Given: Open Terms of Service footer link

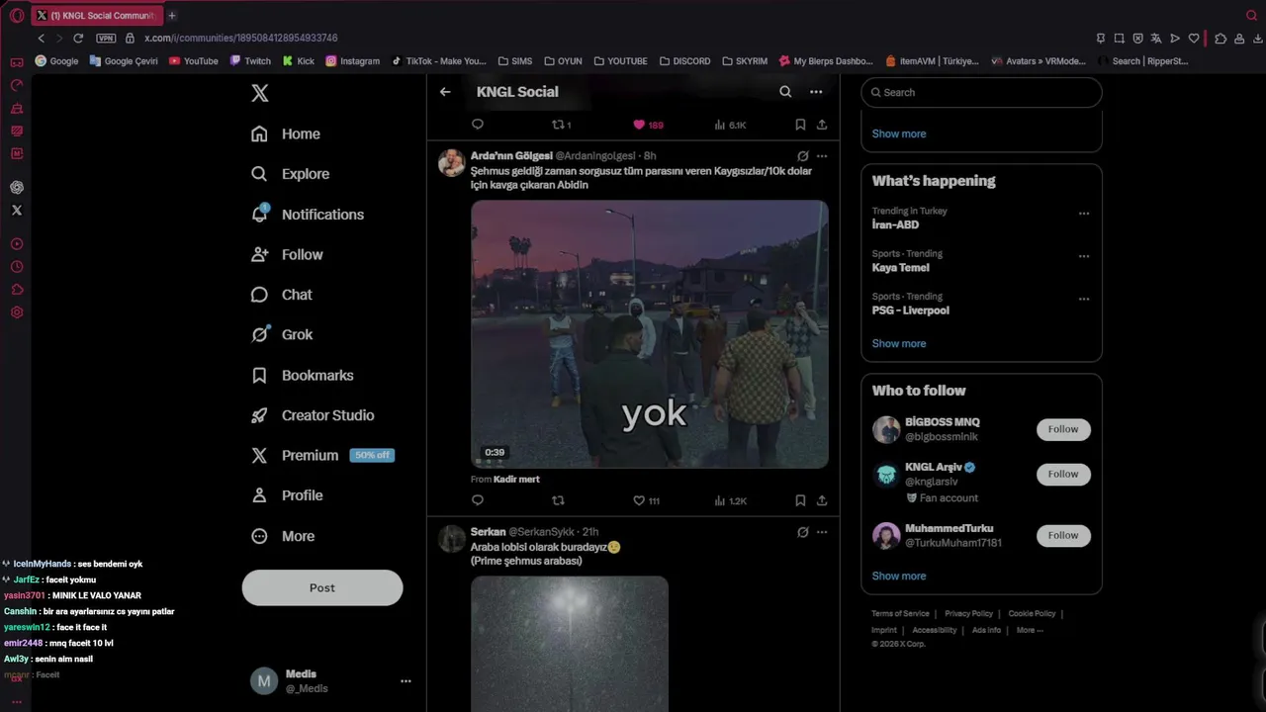Looking at the screenshot, I should [x=900, y=614].
